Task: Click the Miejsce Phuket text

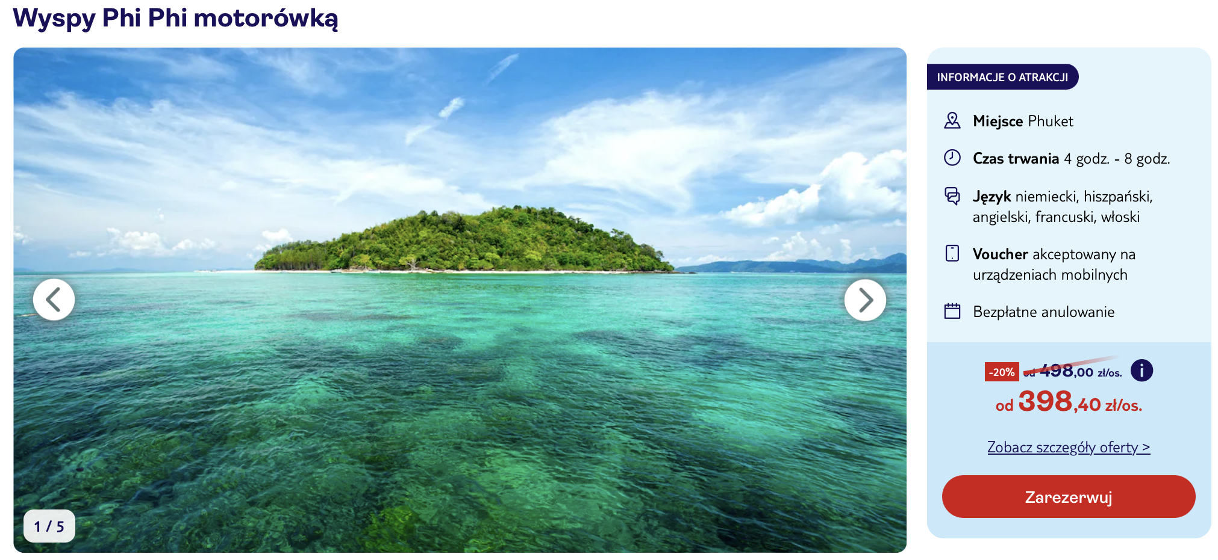Action: click(x=1023, y=121)
